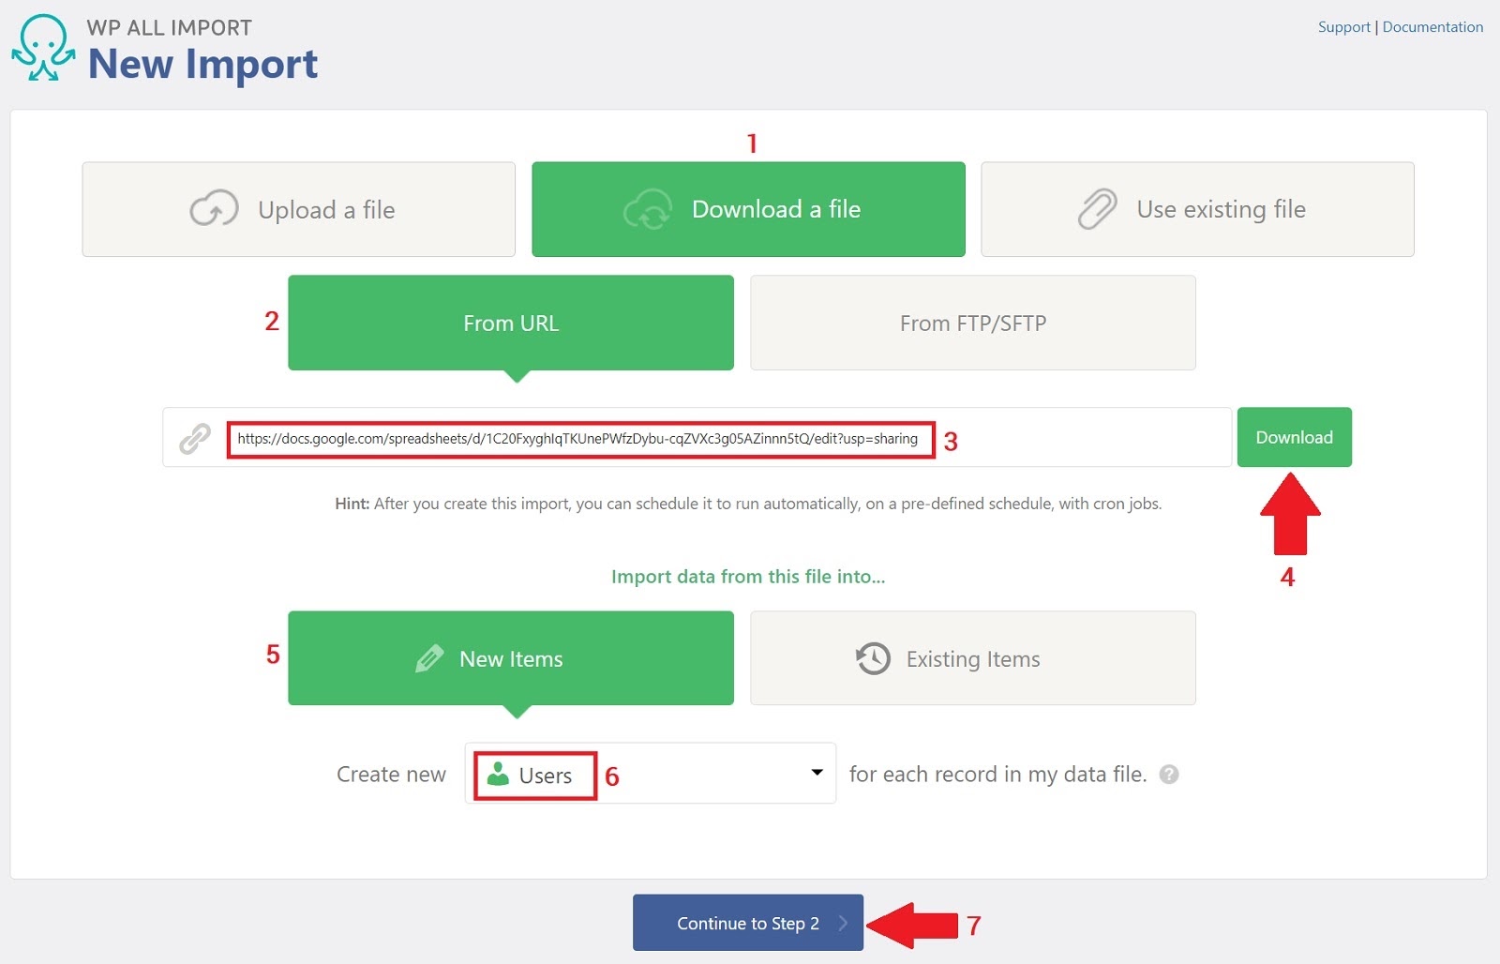Click the 'Create new' label
This screenshot has height=964, width=1500.
coord(391,775)
